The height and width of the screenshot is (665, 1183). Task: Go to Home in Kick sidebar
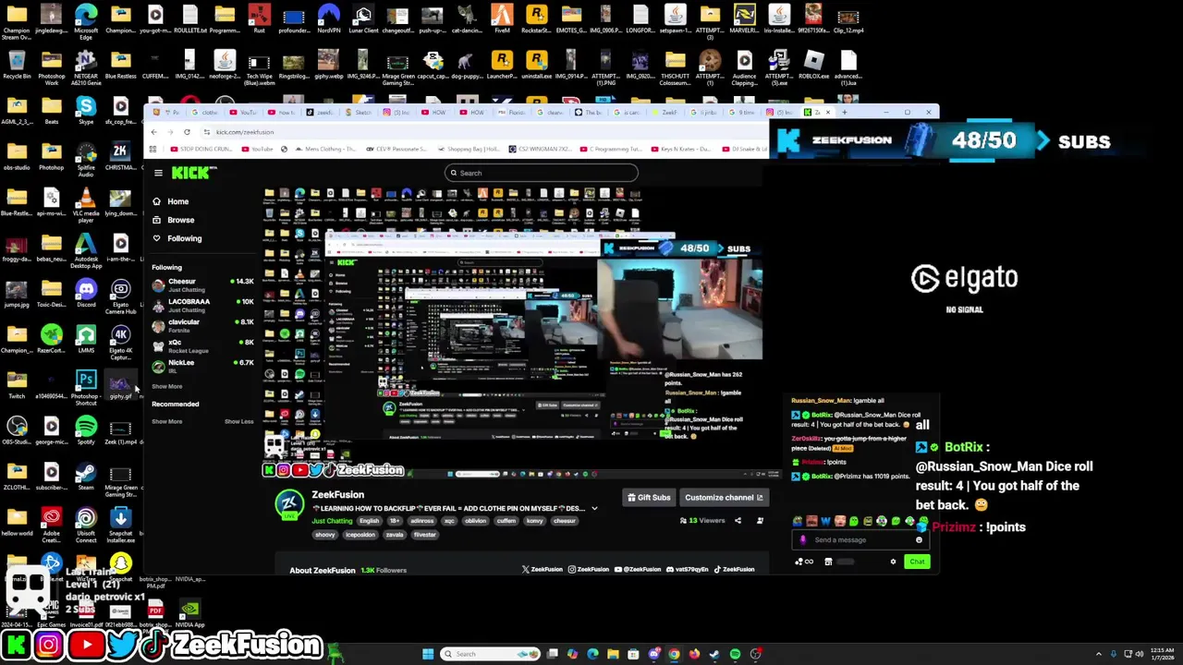click(171, 201)
